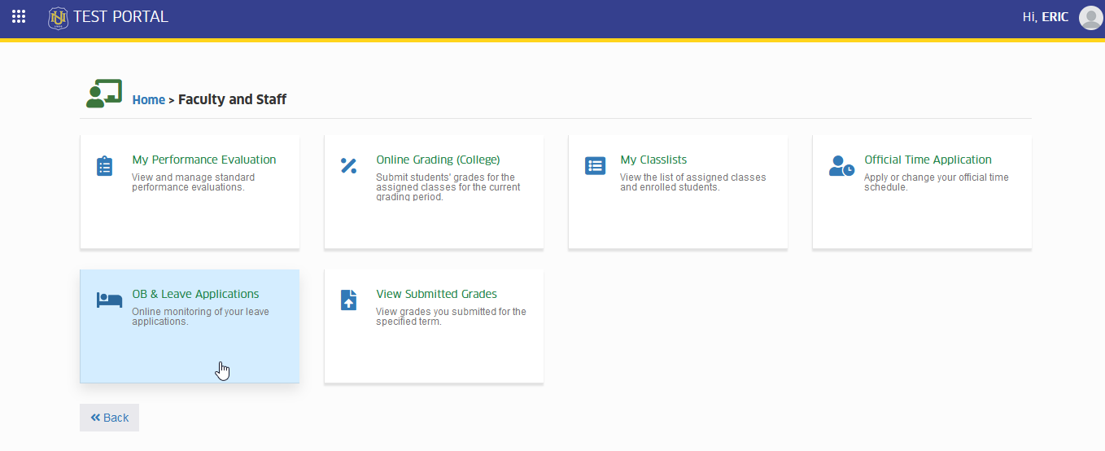This screenshot has height=451, width=1105.
Task: Open the apps grid menu icon
Action: click(x=19, y=16)
